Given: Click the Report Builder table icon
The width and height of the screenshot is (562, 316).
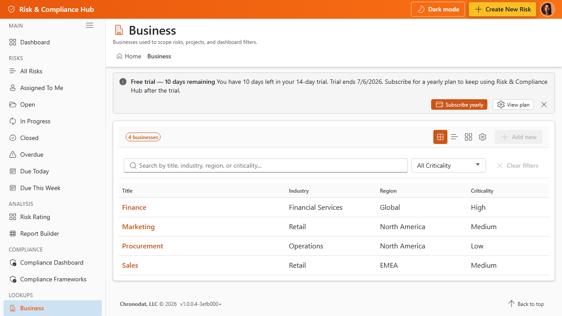Looking at the screenshot, I should pos(13,233).
